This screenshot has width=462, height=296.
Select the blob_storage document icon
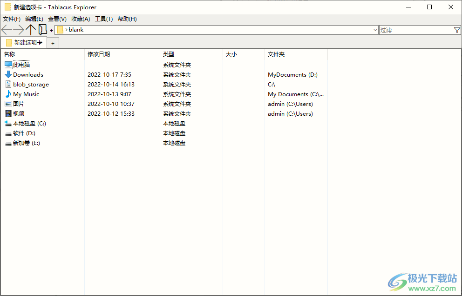(x=8, y=85)
